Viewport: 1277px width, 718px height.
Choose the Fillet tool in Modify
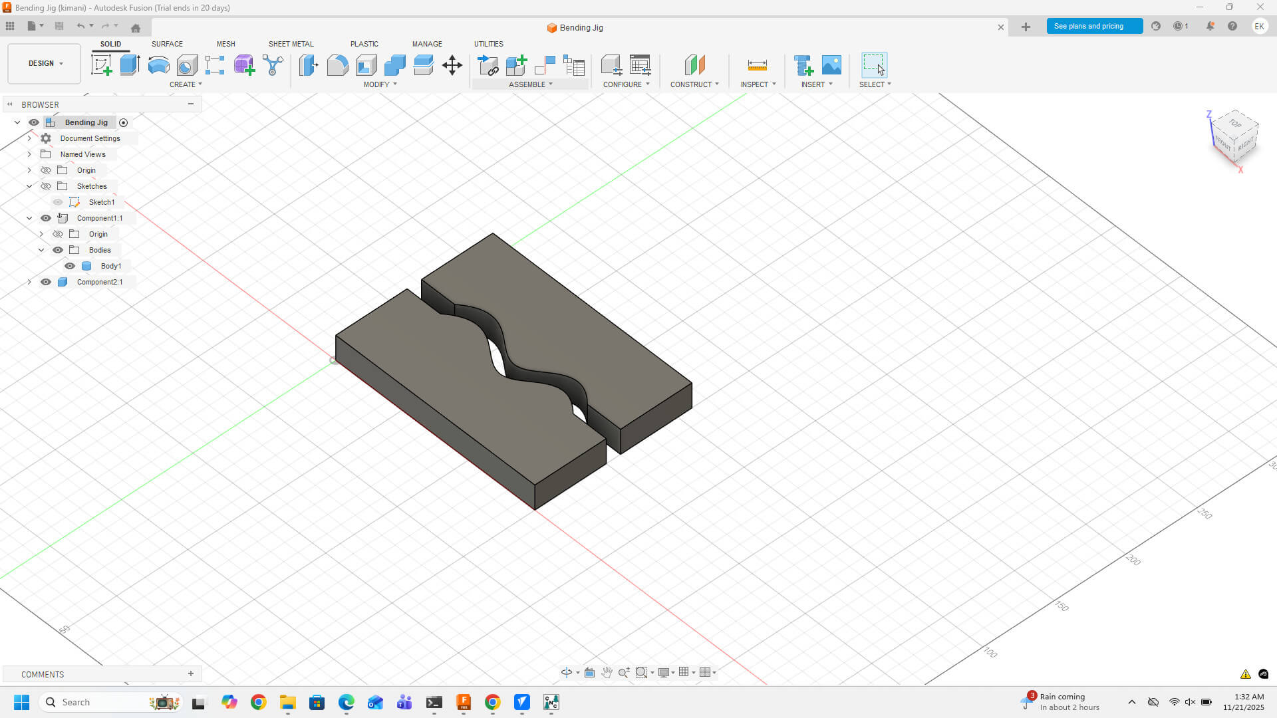click(337, 65)
